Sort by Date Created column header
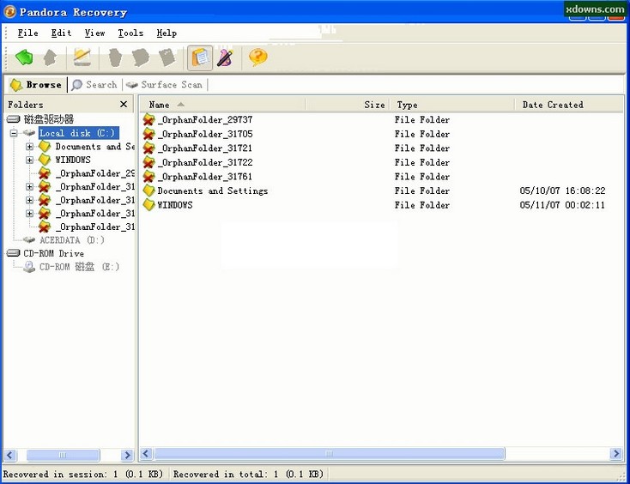 click(x=553, y=105)
